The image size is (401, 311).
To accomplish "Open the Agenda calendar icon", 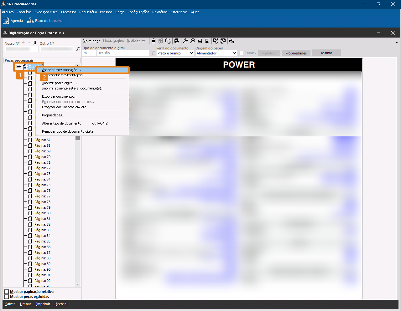I will pyautogui.click(x=6, y=21).
